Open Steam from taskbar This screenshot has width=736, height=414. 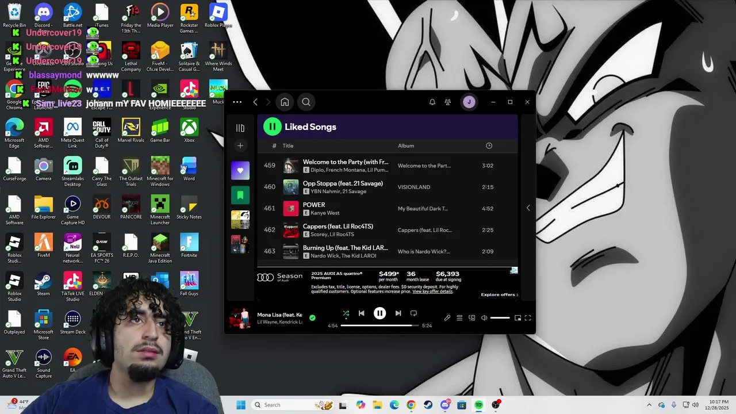[x=428, y=405]
